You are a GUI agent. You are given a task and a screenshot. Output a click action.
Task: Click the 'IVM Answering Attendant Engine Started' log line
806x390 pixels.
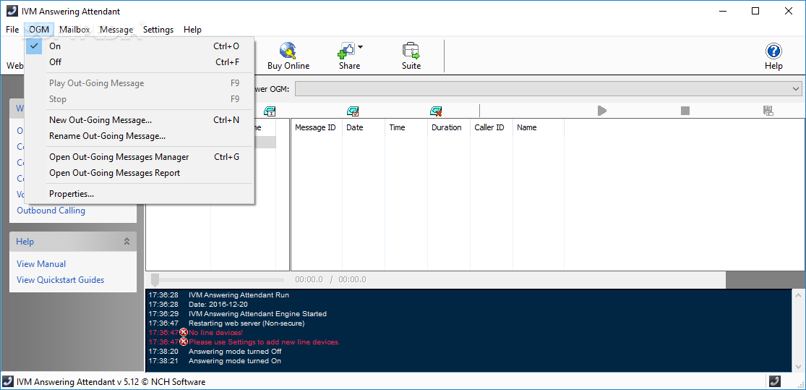coord(257,314)
